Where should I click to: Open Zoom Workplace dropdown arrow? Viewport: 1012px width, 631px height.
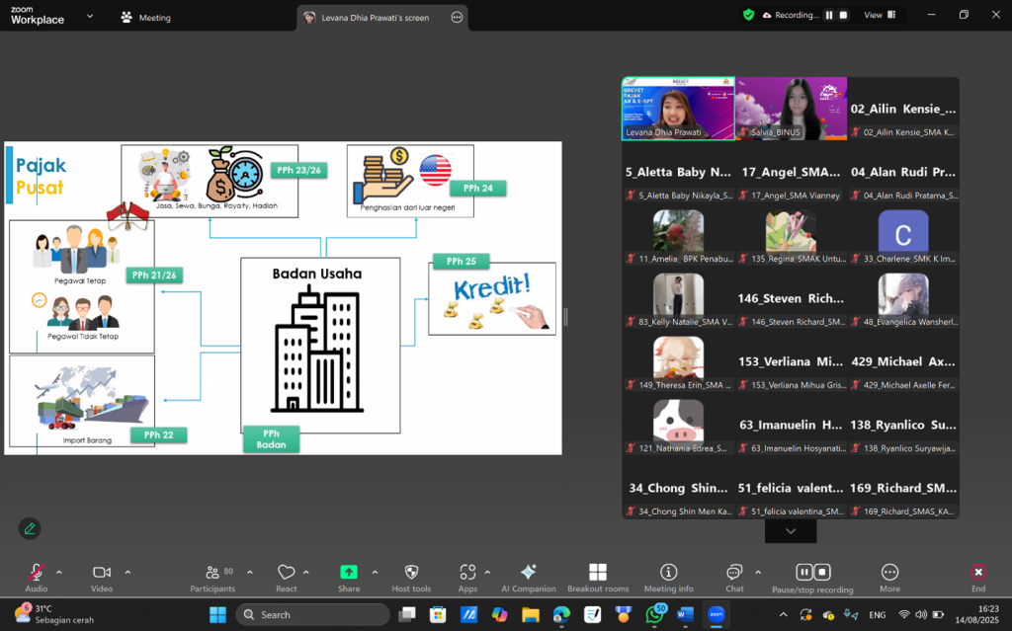91,17
